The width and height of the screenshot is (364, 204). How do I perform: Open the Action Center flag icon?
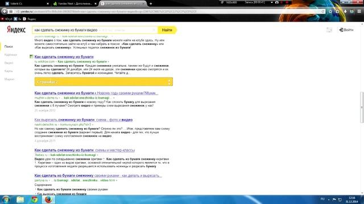coord(334,199)
